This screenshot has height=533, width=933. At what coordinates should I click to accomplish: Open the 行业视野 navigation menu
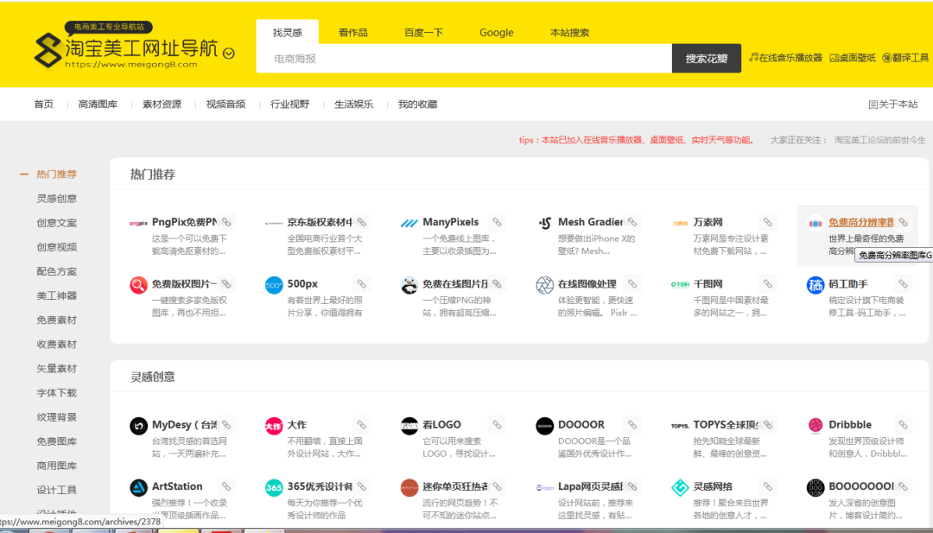pos(289,105)
